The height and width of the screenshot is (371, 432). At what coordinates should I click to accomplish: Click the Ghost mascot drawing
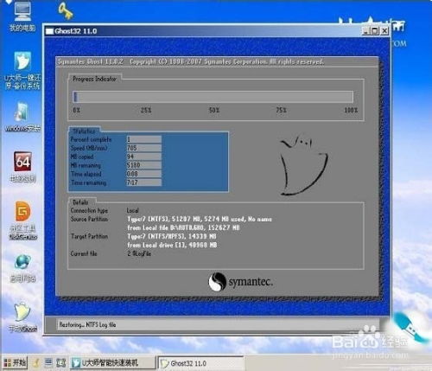tap(304, 164)
